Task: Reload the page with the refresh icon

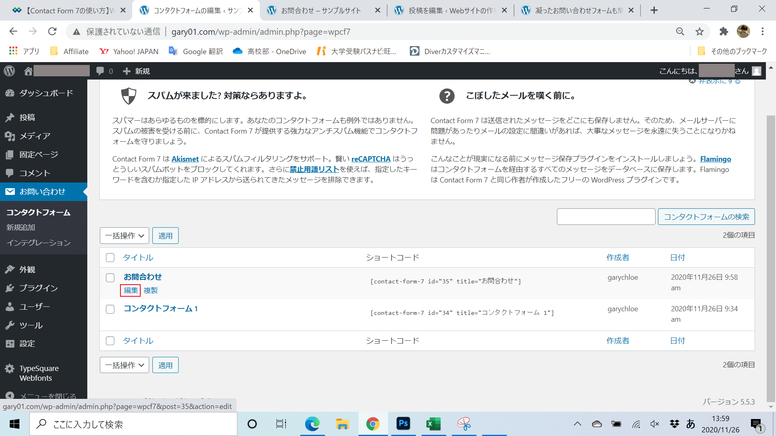Action: point(52,31)
